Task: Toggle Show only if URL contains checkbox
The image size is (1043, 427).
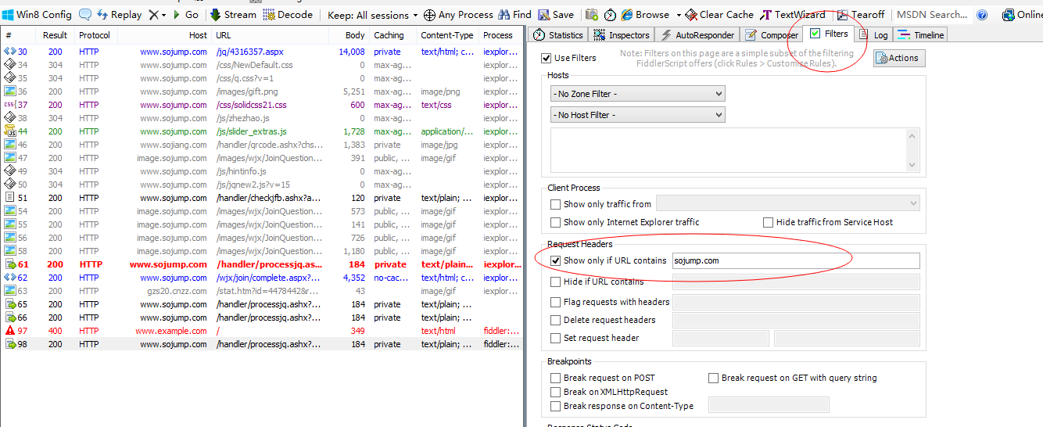Action: (556, 260)
